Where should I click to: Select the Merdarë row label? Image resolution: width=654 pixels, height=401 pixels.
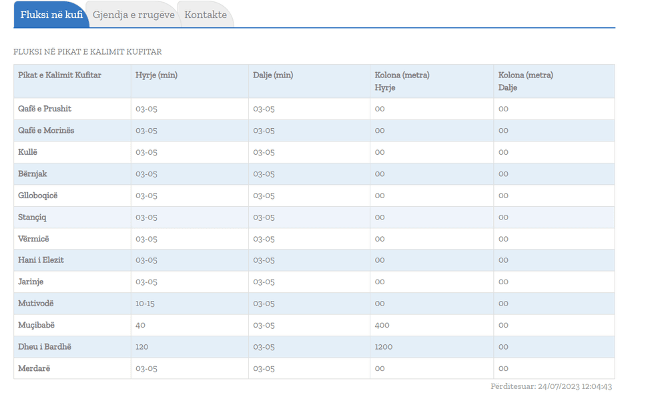coord(34,368)
